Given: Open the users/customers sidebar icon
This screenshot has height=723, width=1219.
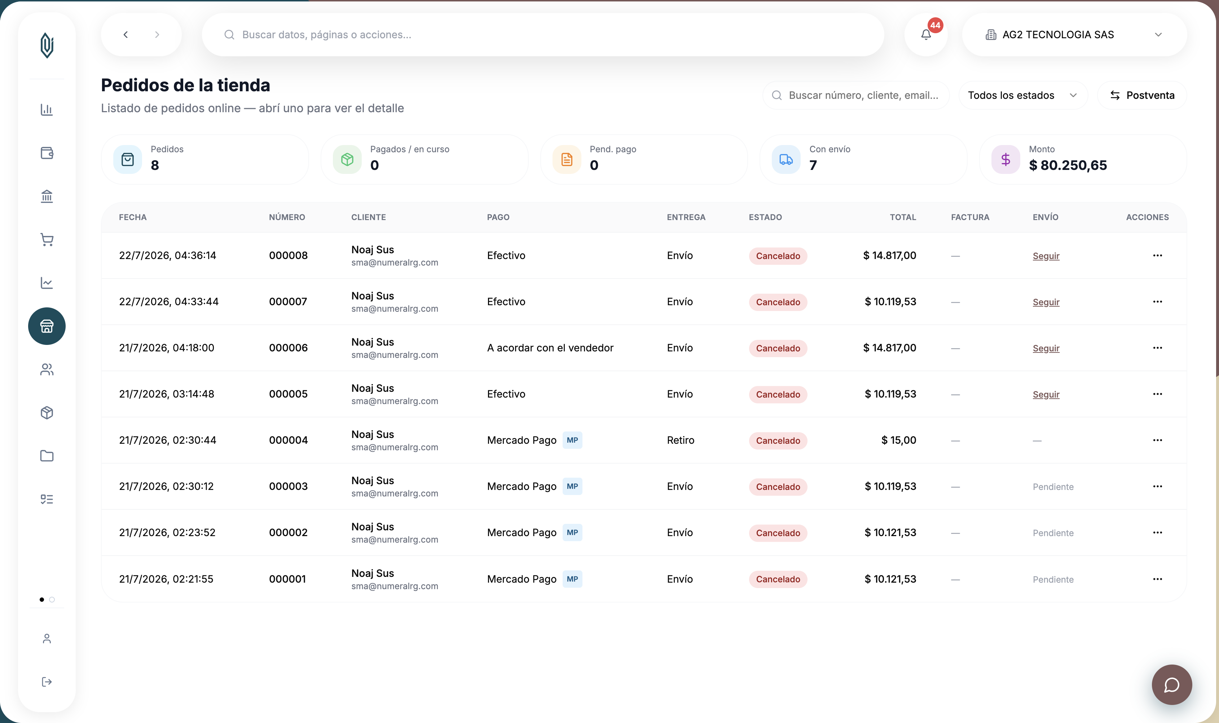Looking at the screenshot, I should click(47, 369).
